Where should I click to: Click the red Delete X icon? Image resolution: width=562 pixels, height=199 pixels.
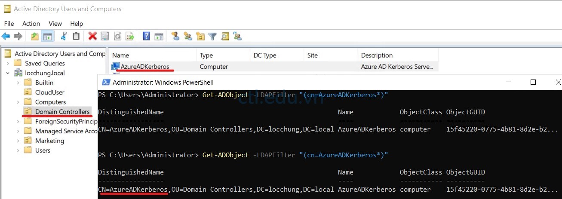click(x=92, y=37)
